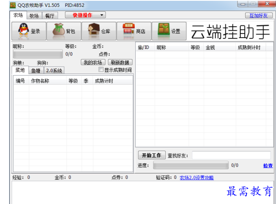Image resolution: width=276 pixels, height=204 pixels.
Task: Open the 背包 backpack bag
Action: (64, 31)
